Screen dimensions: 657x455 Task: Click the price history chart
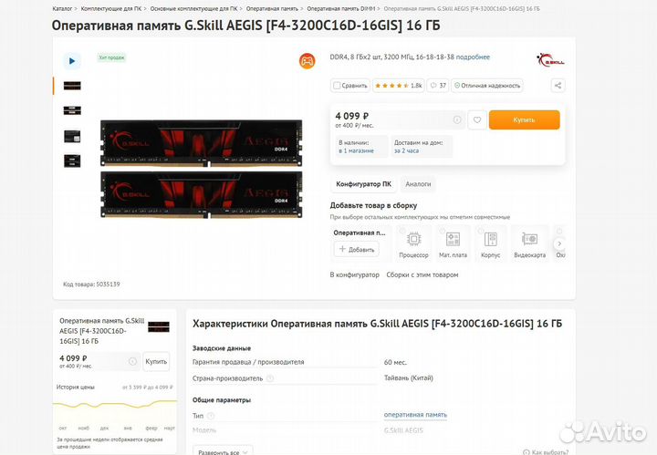click(115, 413)
